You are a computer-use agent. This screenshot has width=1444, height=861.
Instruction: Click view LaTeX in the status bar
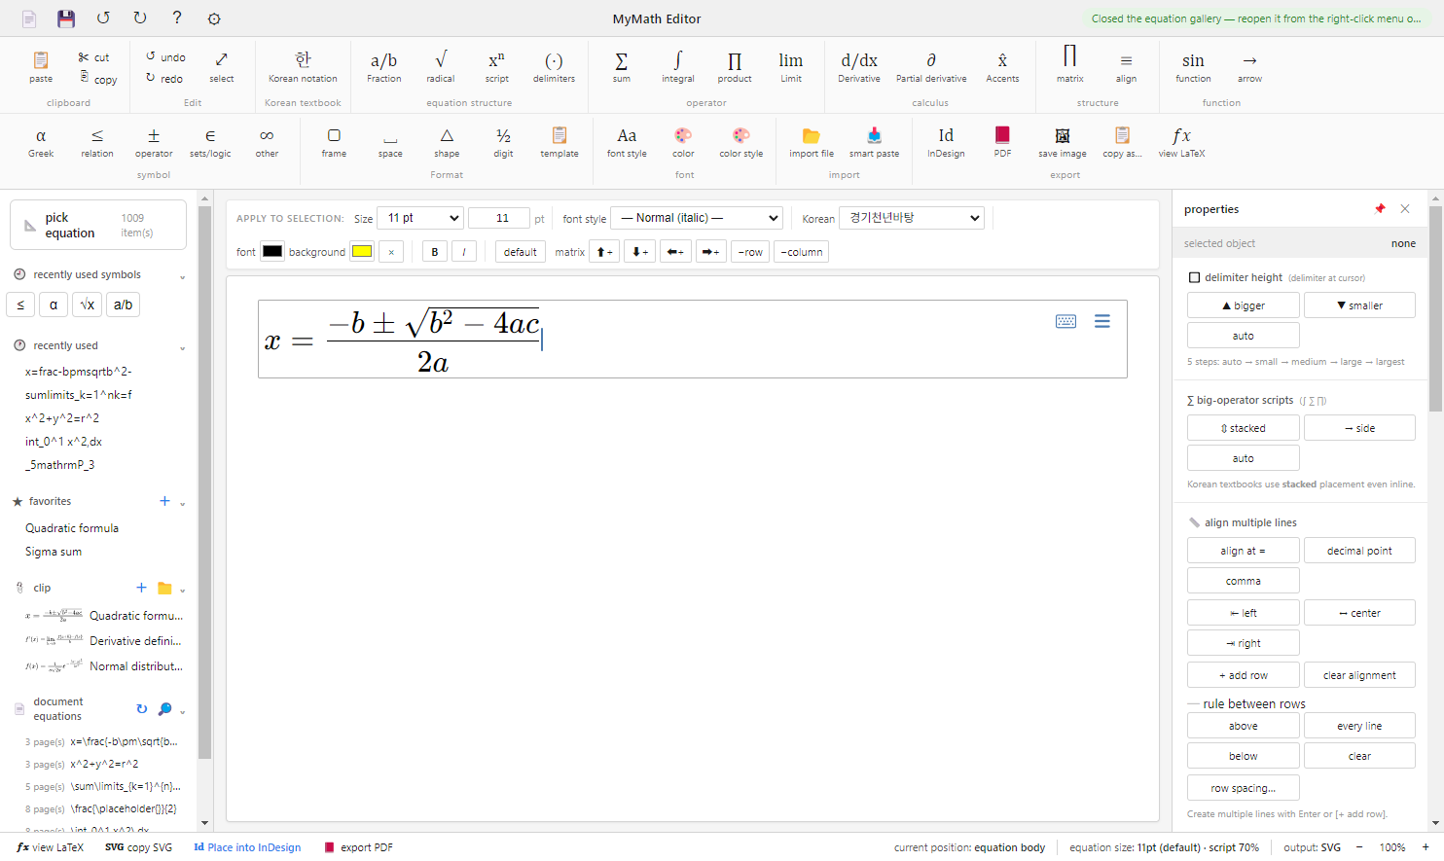tap(51, 847)
